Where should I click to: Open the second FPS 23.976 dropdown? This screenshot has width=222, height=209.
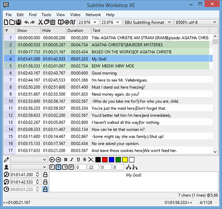point(118,22)
